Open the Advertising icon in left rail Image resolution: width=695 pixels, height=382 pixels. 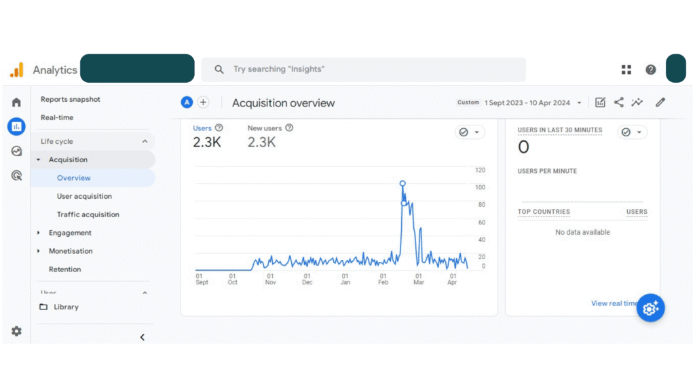(x=16, y=176)
